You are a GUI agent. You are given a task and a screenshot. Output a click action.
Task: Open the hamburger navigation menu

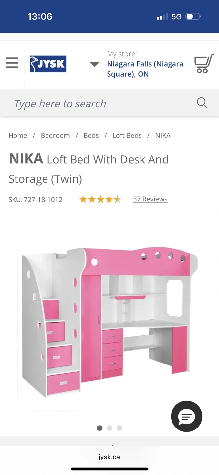pyautogui.click(x=12, y=63)
